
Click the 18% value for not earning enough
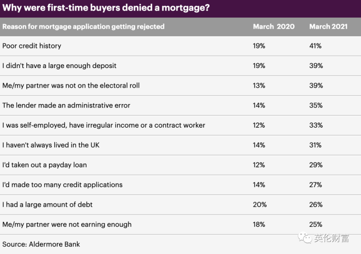pyautogui.click(x=259, y=224)
